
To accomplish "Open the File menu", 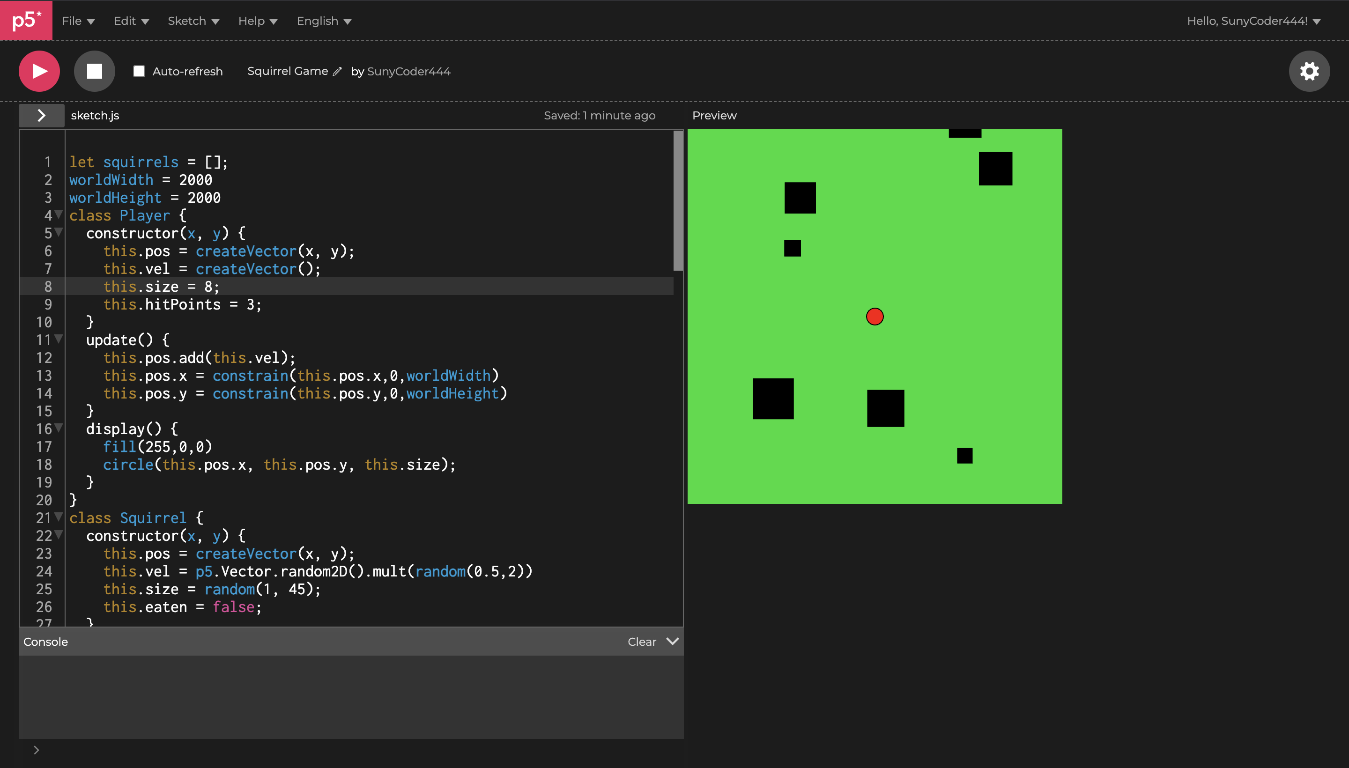I will click(78, 21).
